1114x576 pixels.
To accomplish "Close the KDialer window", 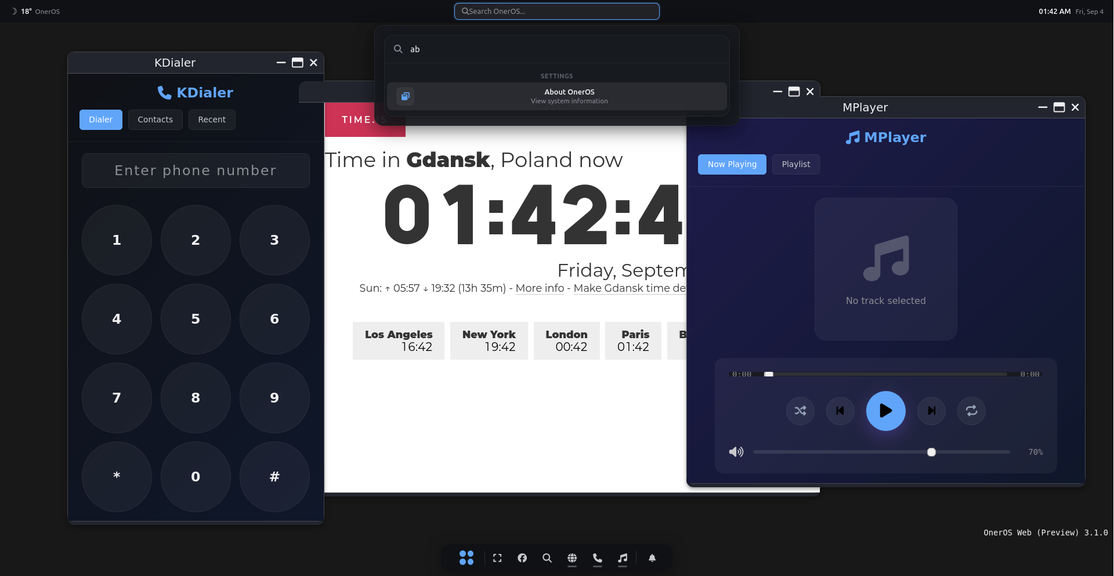I will coord(313,63).
